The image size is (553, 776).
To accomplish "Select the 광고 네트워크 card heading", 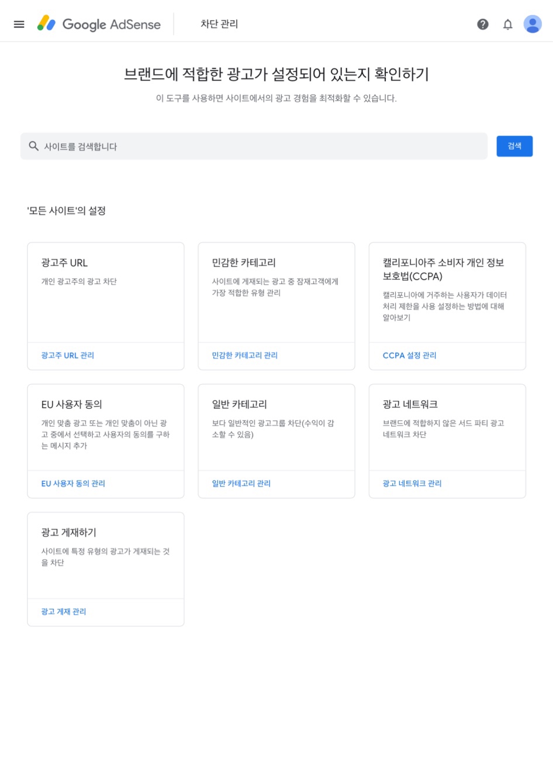I will (x=410, y=405).
